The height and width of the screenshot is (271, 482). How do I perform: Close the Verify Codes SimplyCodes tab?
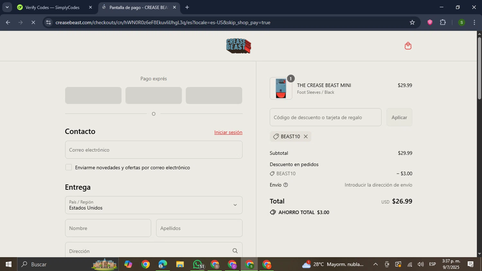90,7
